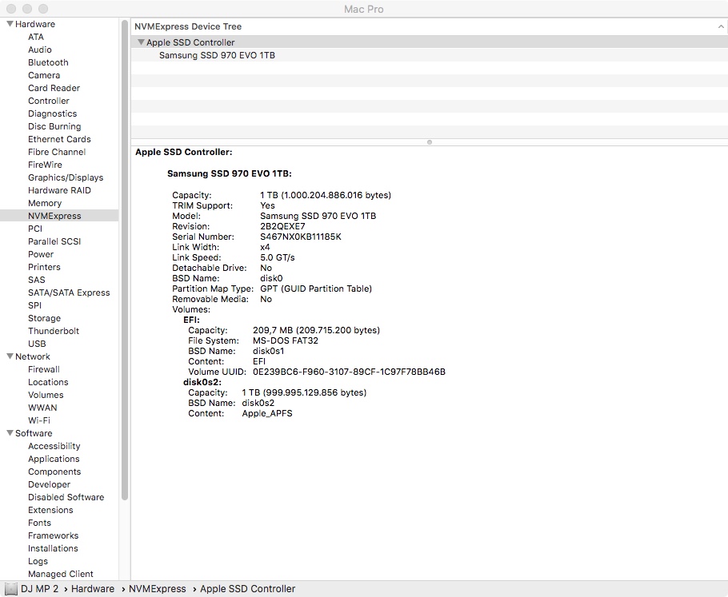Collapse the Apple SSD Controller tree row
The image size is (728, 597).
coord(141,42)
